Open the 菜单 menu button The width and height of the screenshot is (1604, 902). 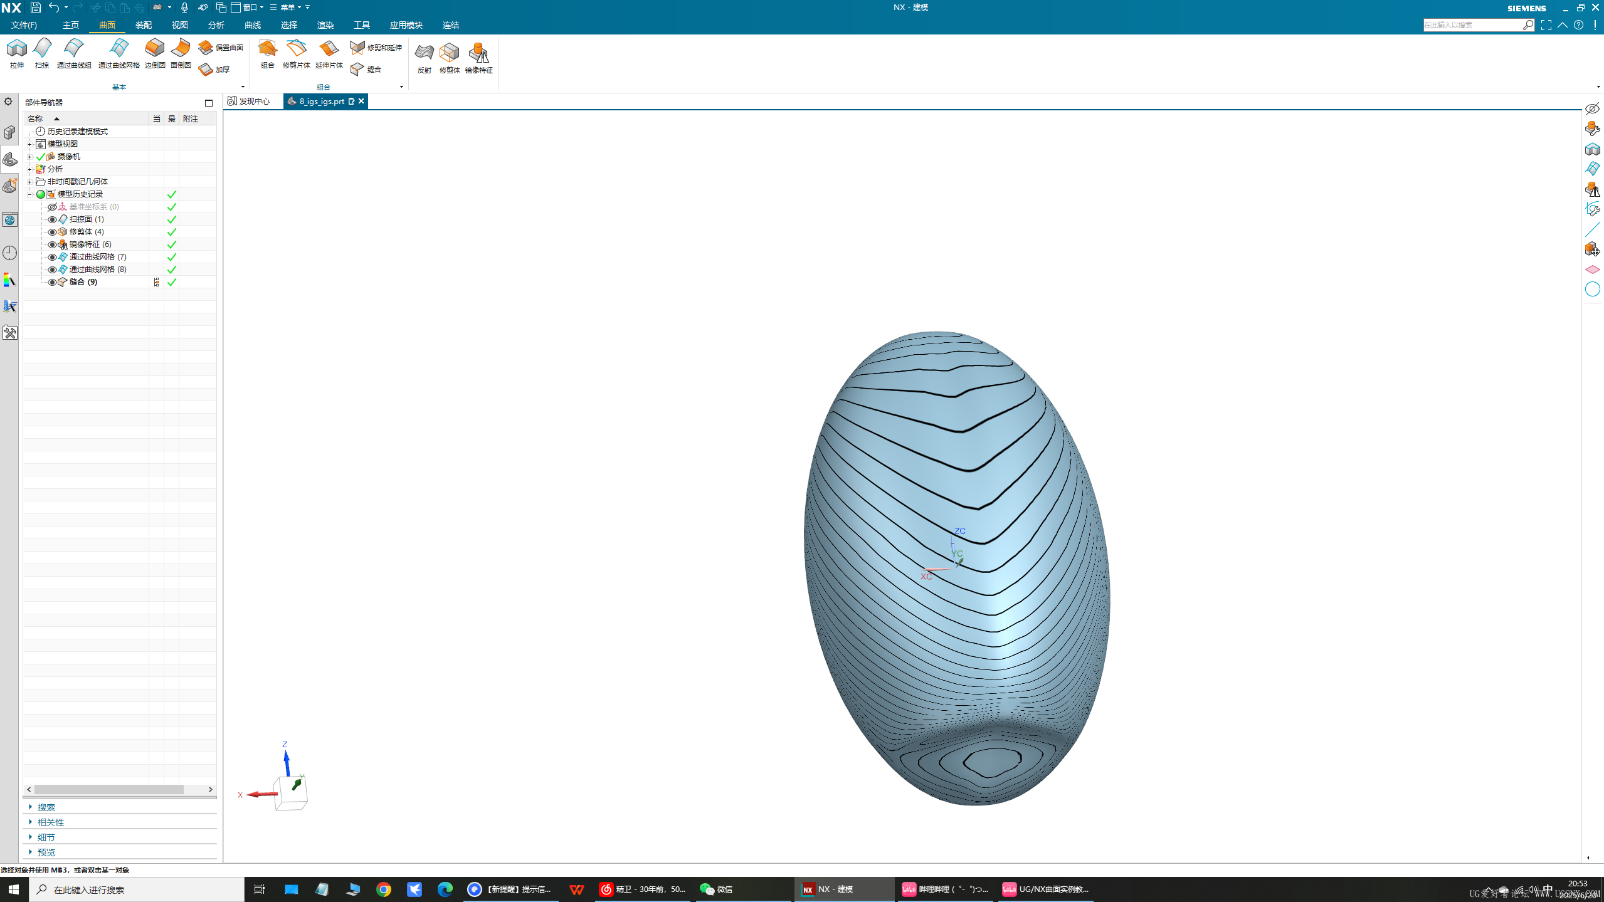pyautogui.click(x=287, y=8)
